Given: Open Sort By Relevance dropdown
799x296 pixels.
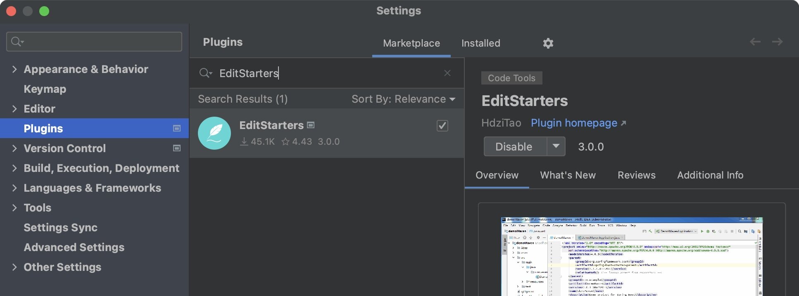Looking at the screenshot, I should pyautogui.click(x=403, y=99).
